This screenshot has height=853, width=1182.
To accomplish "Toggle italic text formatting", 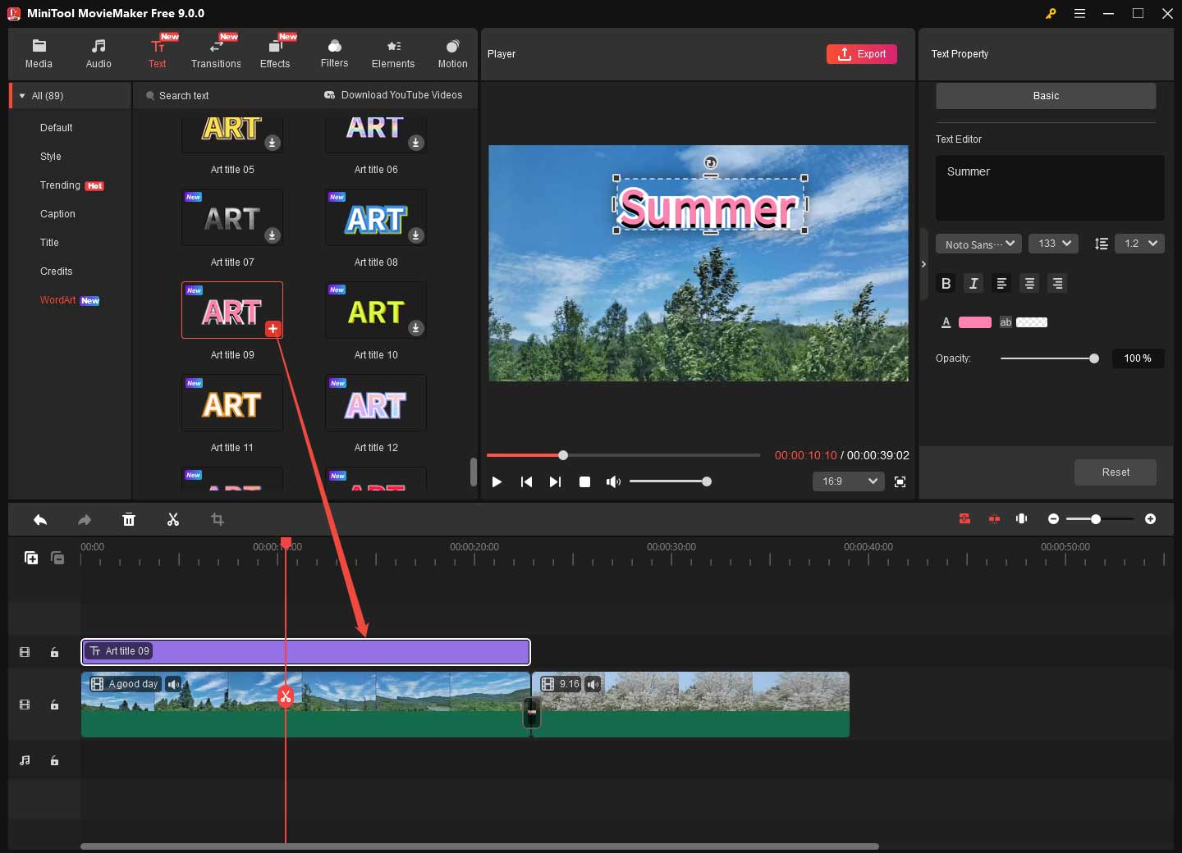I will click(x=974, y=283).
